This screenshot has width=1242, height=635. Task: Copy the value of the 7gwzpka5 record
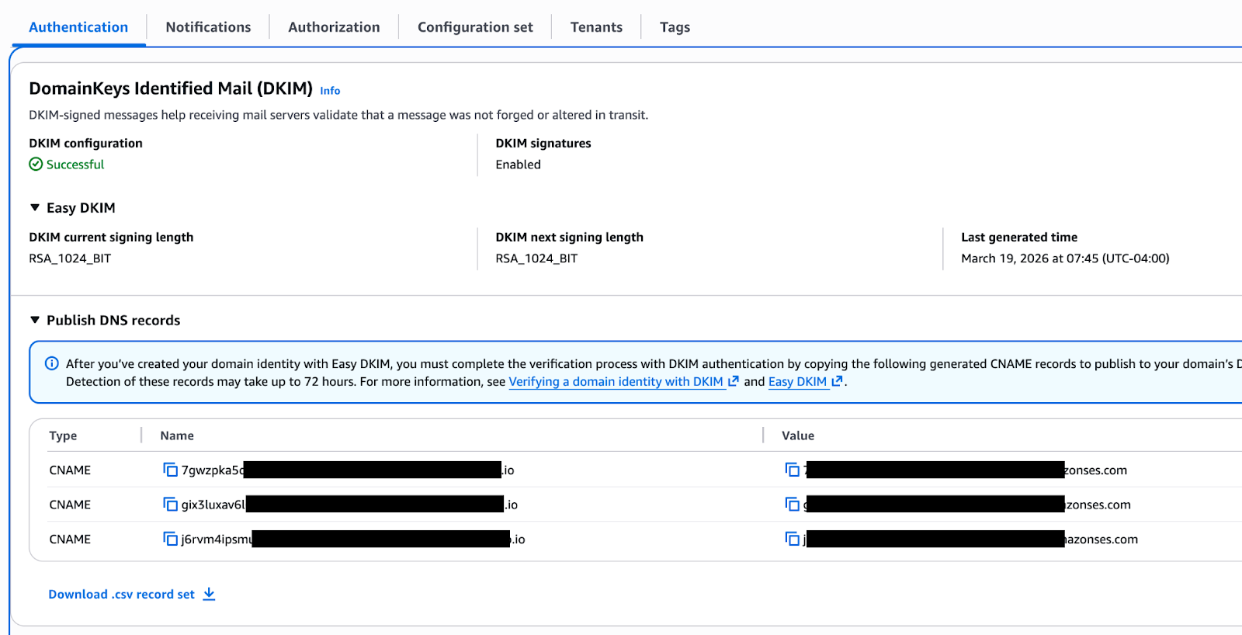tap(792, 470)
